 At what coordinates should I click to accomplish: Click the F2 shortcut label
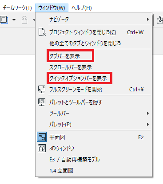[141, 137]
